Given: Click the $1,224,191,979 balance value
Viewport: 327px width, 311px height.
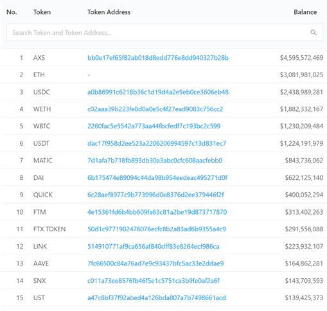Looking at the screenshot, I should [x=301, y=143].
